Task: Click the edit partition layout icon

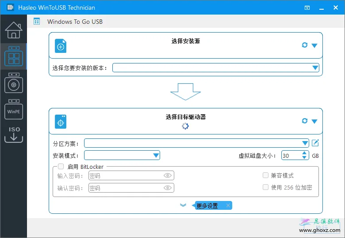Action: coord(315,143)
